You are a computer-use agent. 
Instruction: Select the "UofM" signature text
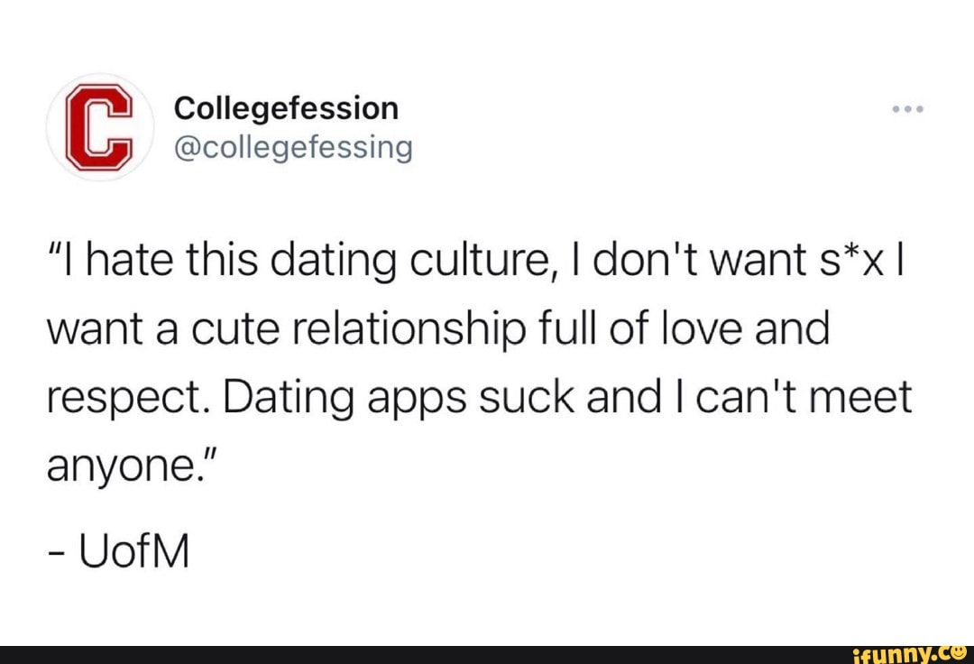136,551
